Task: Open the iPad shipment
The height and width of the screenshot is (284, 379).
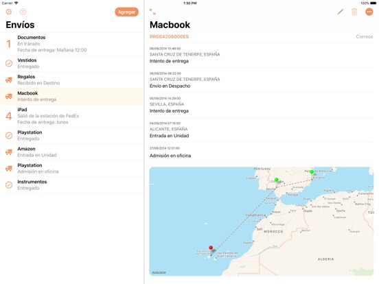Action: (72, 116)
